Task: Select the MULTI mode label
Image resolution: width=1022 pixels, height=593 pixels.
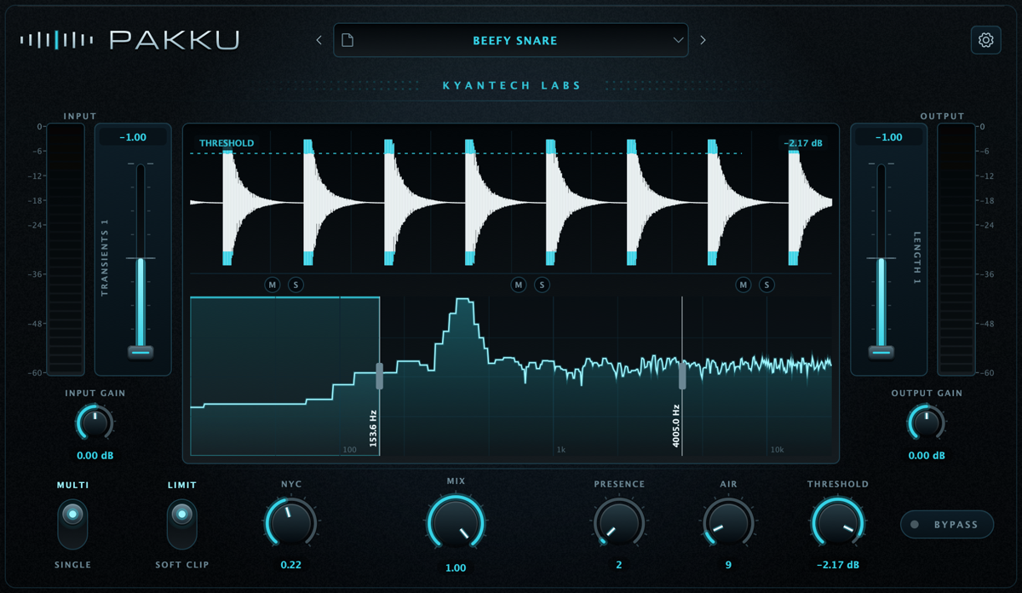Action: point(72,485)
